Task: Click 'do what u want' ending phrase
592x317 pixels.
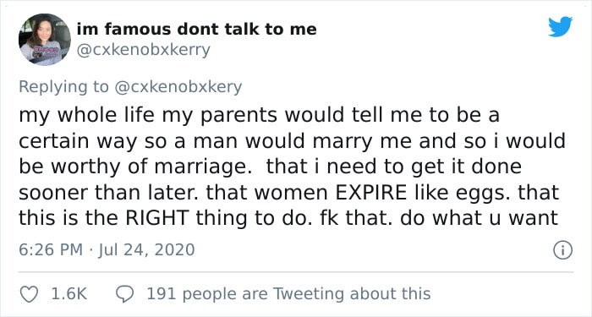Action: tap(480, 218)
